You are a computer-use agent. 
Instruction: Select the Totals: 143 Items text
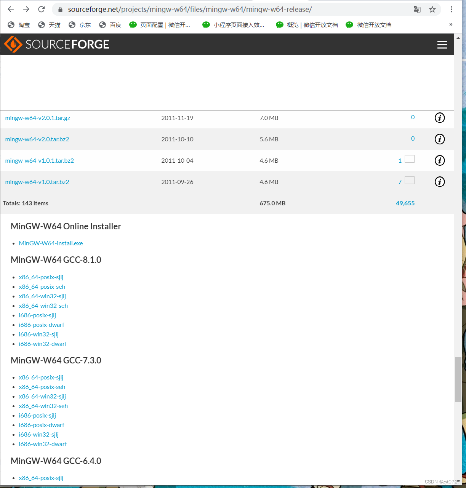(x=26, y=203)
